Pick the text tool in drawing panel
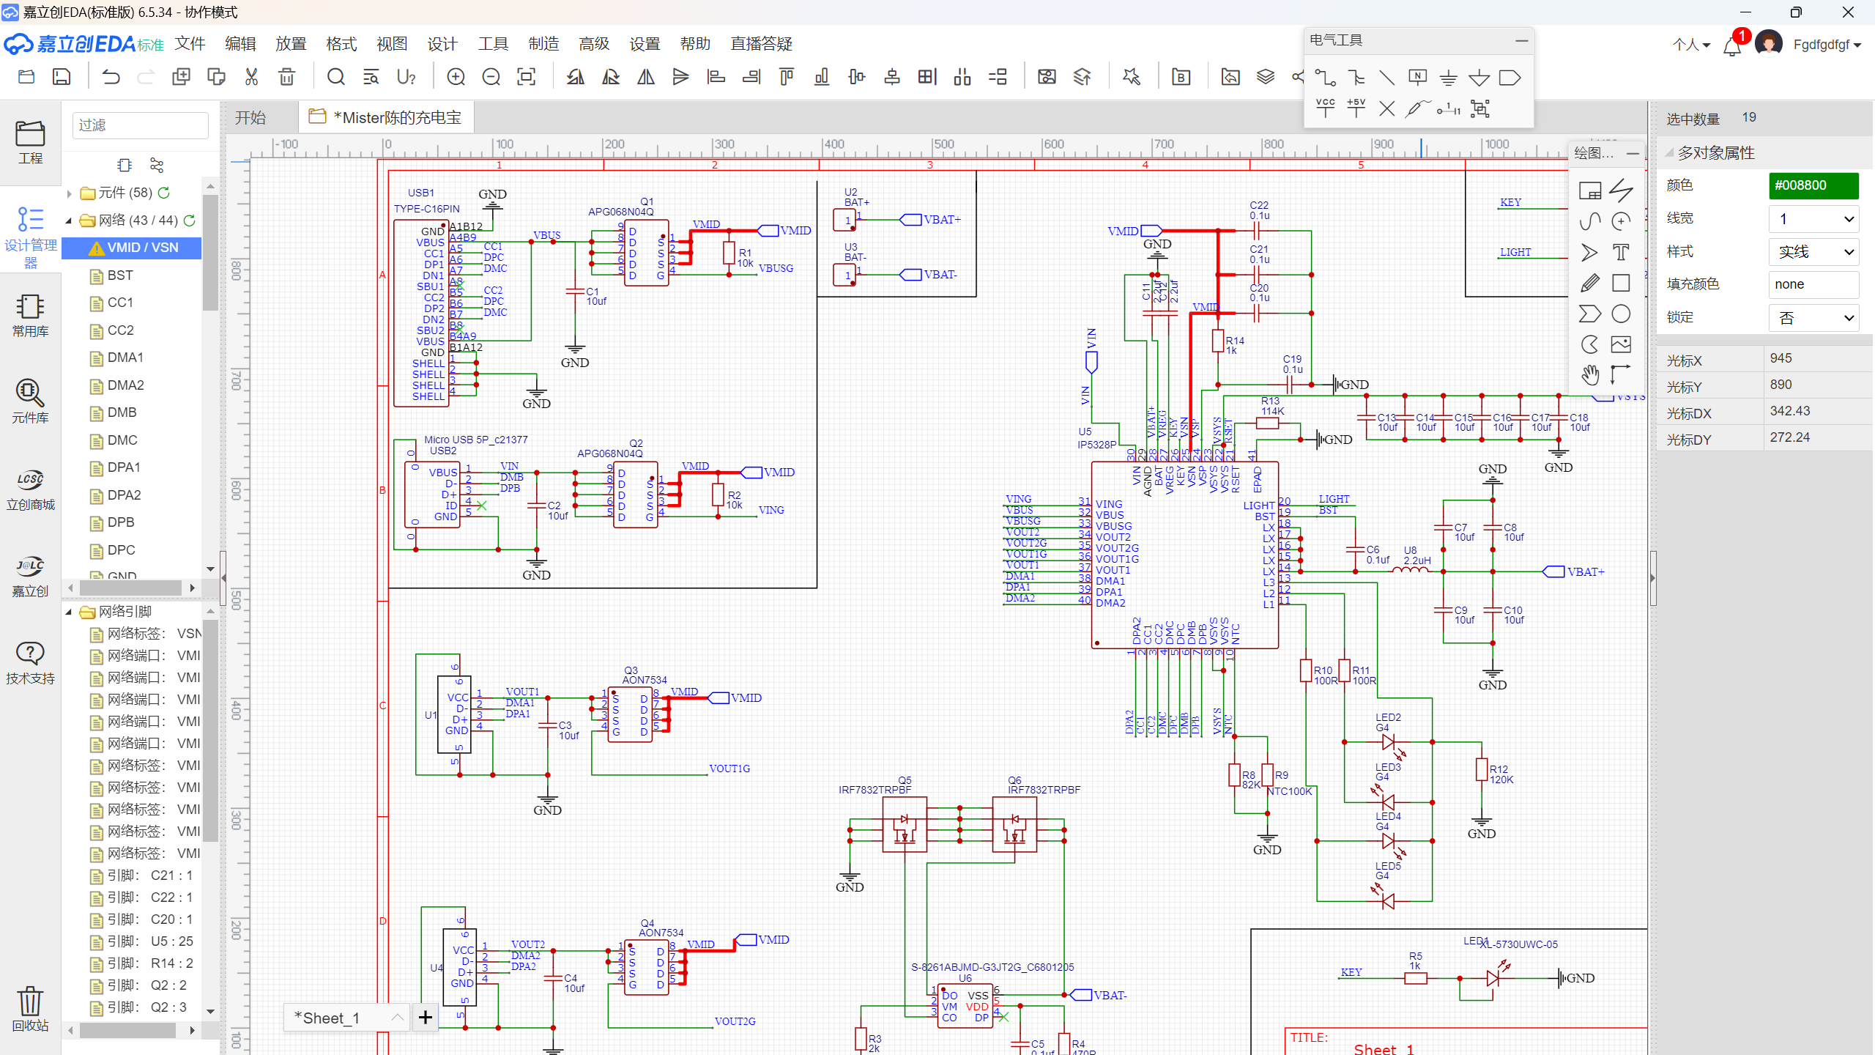 [1621, 252]
